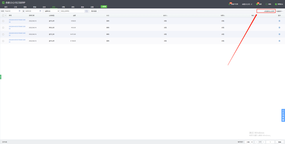Click the globe icon in the last row
Viewport: 285px width, 144px height.
tap(279, 41)
